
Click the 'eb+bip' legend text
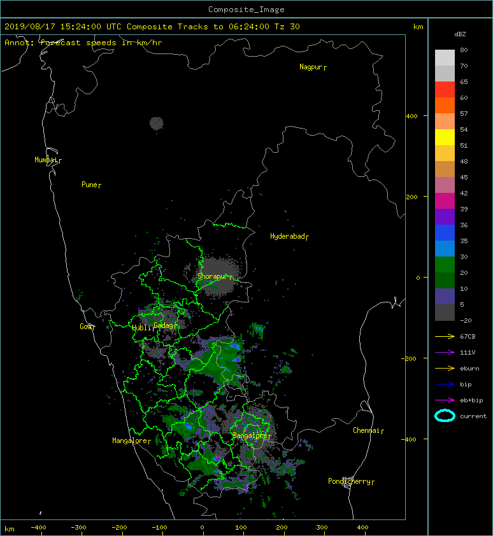(x=471, y=400)
